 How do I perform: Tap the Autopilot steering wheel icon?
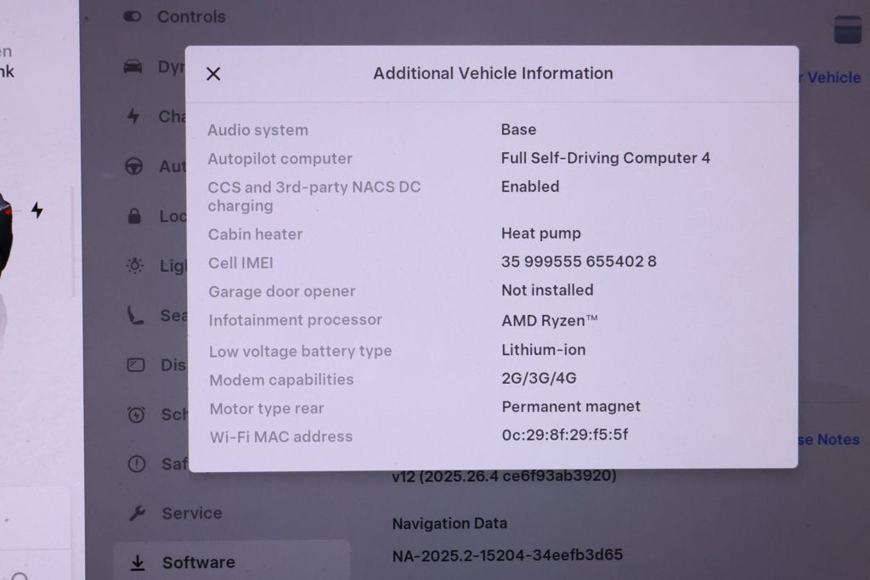[x=134, y=166]
